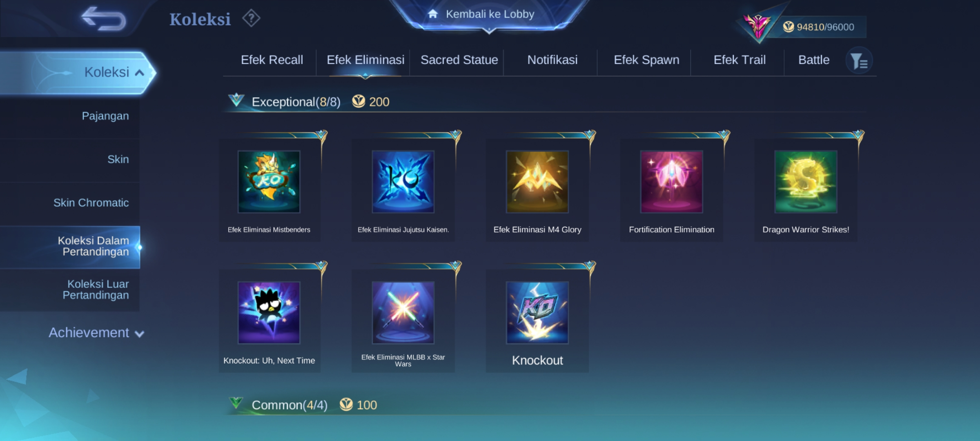
Task: Go to Skin Chromatic in sidebar
Action: pos(91,203)
